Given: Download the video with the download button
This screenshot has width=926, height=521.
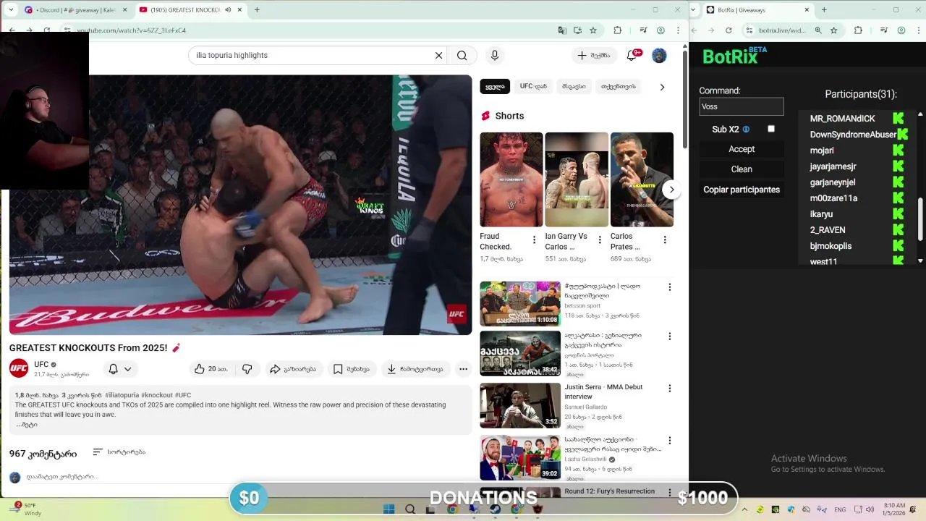Looking at the screenshot, I should point(415,369).
